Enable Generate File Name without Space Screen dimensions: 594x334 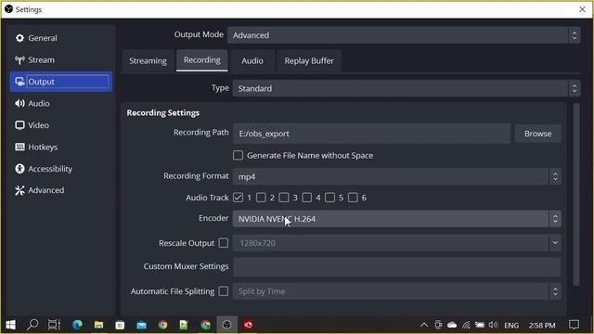click(238, 155)
